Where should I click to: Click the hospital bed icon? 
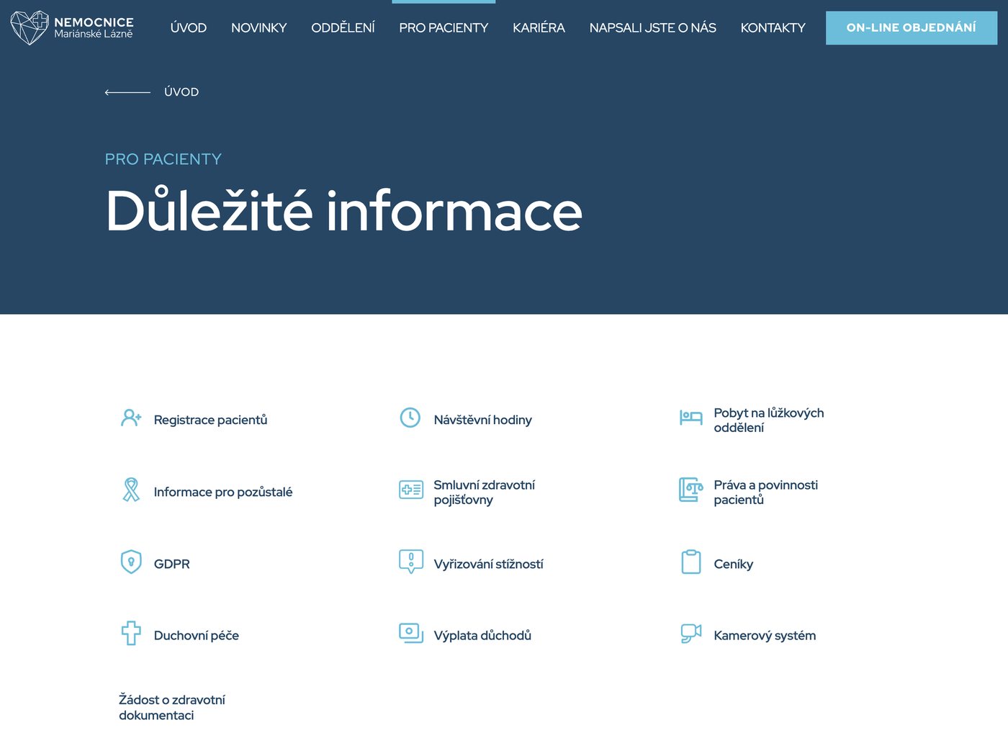(x=690, y=418)
